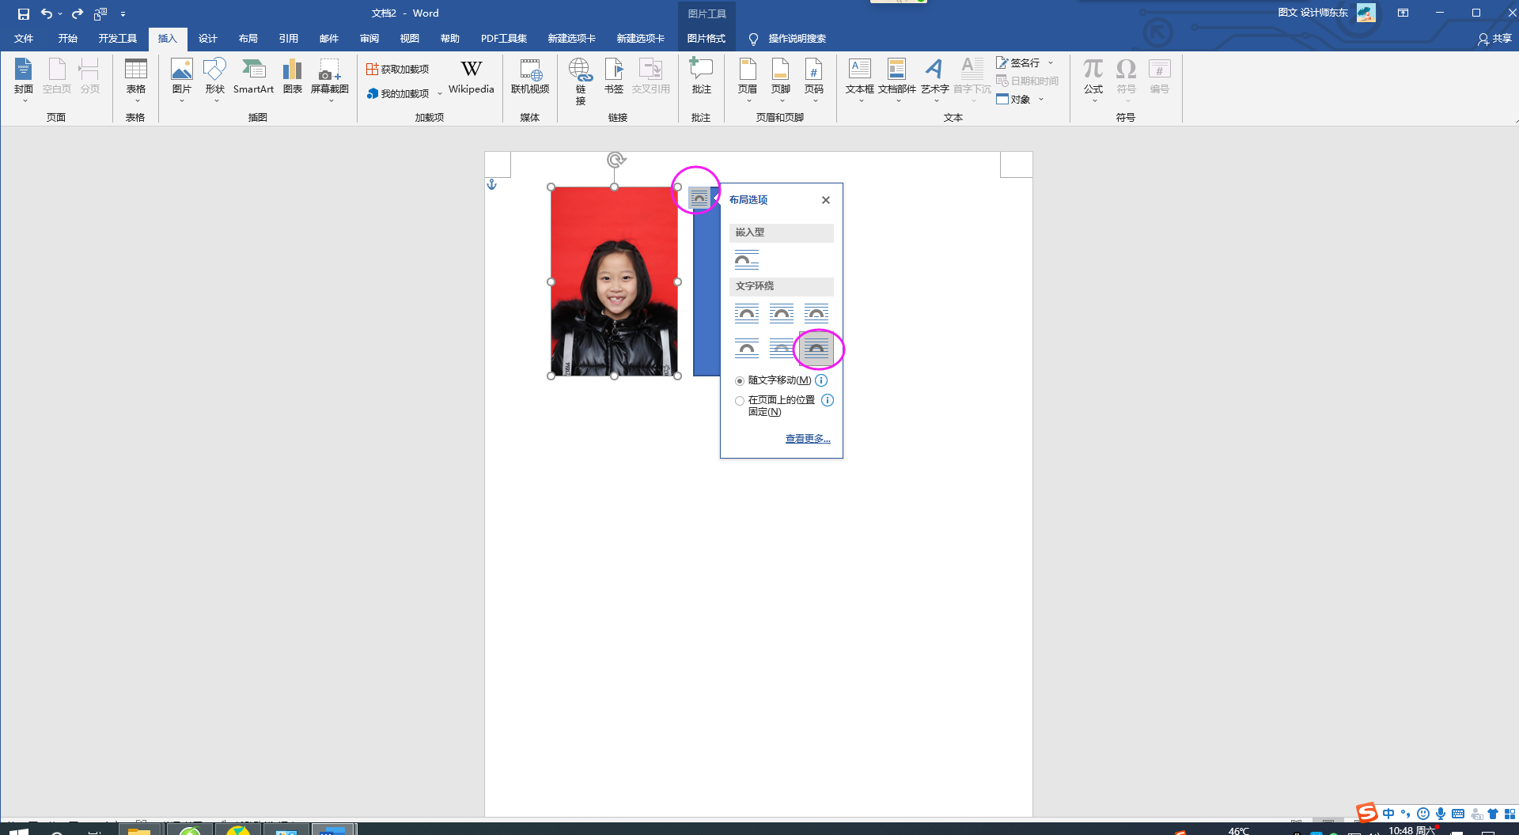This screenshot has height=835, width=1519.
Task: Click the girl's photo in the document
Action: (614, 281)
